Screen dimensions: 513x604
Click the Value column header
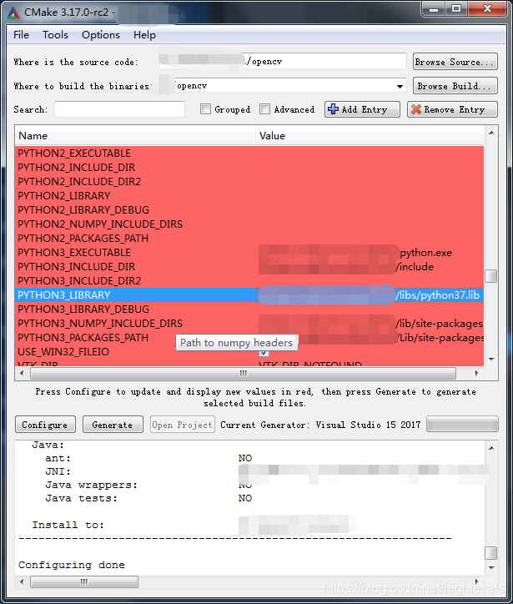click(370, 136)
